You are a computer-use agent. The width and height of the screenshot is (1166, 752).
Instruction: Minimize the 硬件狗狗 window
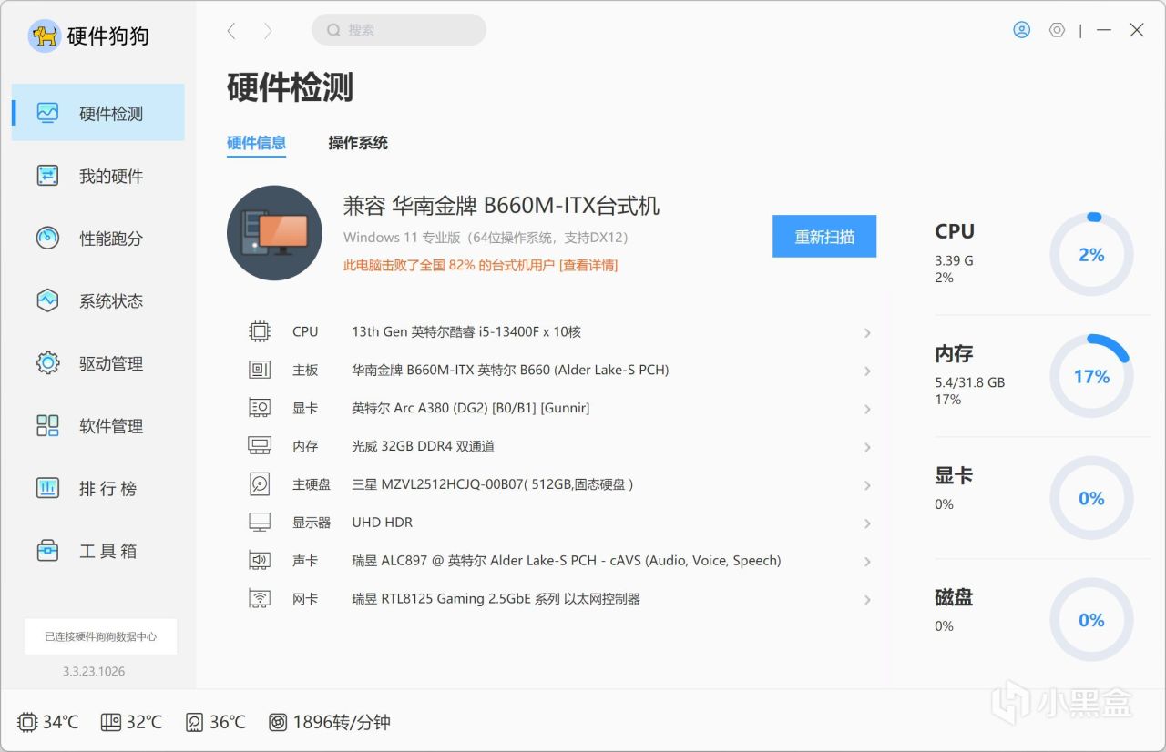click(1104, 30)
